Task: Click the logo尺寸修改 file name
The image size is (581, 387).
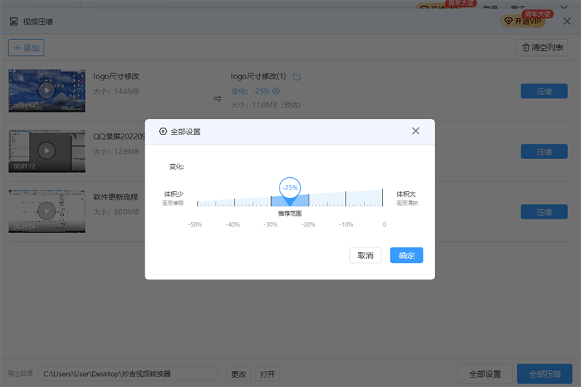Action: pos(116,76)
